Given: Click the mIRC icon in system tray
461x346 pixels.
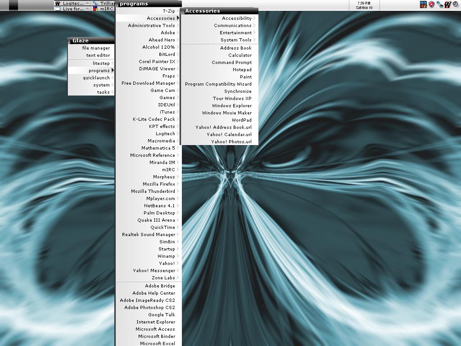Looking at the screenshot, I should (x=423, y=5).
